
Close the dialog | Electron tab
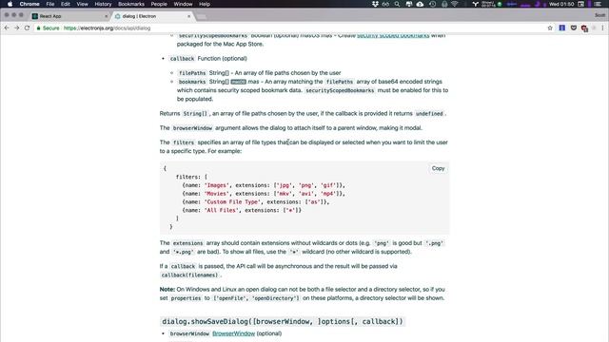pos(188,16)
